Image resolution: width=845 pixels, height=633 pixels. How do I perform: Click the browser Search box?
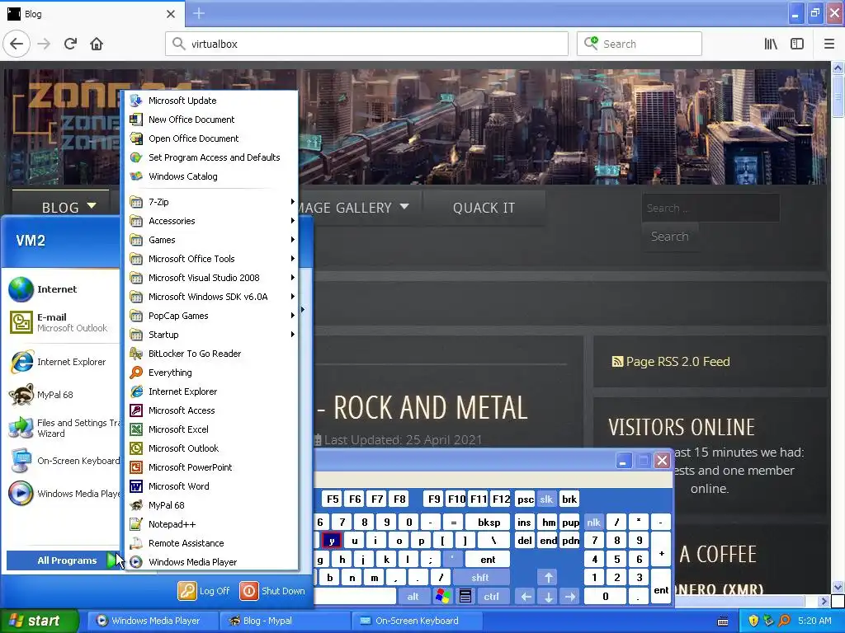coord(640,44)
